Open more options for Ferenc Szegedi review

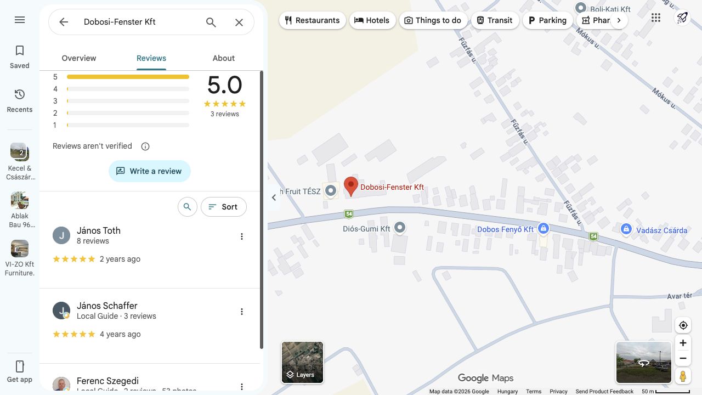pos(242,387)
